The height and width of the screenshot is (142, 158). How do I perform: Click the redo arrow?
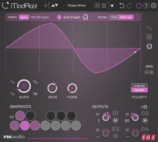129,6
